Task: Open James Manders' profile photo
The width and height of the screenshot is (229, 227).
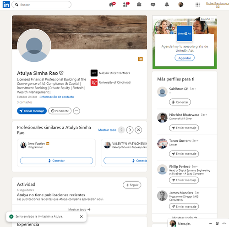Action: pos(162,196)
